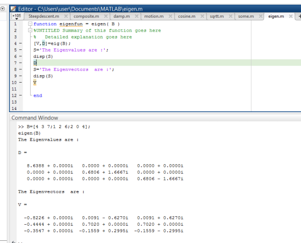Click the disp(S) call on line 6
The height and width of the screenshot is (243, 301).
tap(43, 56)
